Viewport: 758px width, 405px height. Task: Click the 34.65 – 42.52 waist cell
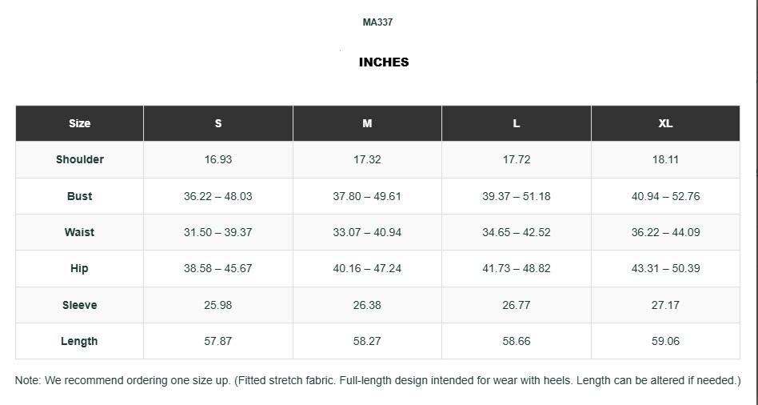[517, 232]
